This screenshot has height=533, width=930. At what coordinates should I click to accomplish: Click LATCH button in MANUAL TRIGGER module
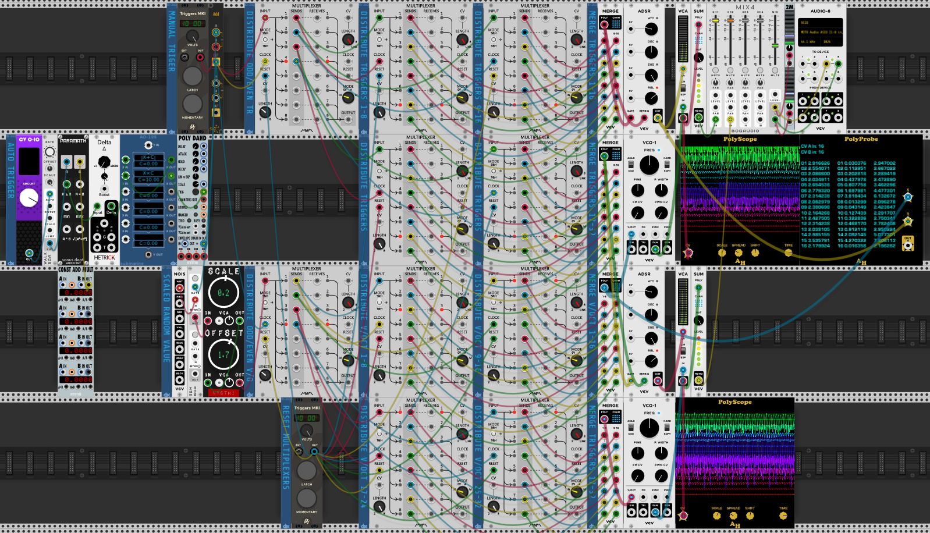coord(192,76)
